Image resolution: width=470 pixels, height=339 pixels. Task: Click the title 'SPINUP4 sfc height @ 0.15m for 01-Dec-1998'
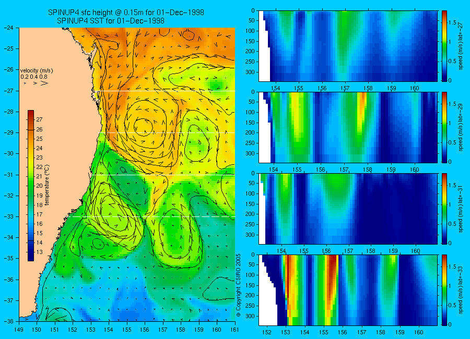tap(126, 13)
